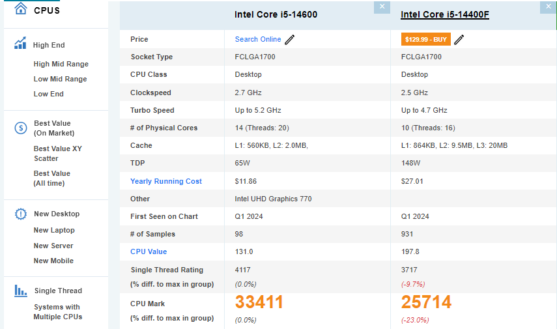Click Turbo Speed value Up to 4.7 GHz

click(x=424, y=110)
